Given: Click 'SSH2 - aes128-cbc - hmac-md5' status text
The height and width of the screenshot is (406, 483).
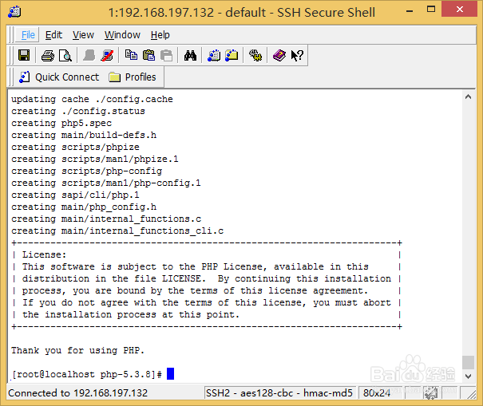Looking at the screenshot, I should tap(279, 392).
